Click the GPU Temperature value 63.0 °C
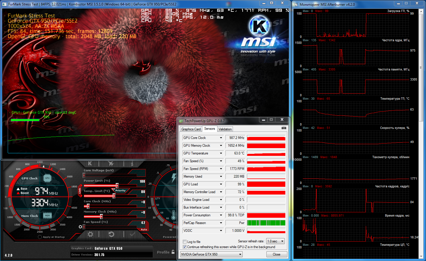Image resolution: width=426 pixels, height=261 pixels. point(235,153)
